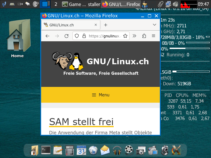Click the GNU/Linux.ch site title
211x158 pixels.
[x=118, y=62]
